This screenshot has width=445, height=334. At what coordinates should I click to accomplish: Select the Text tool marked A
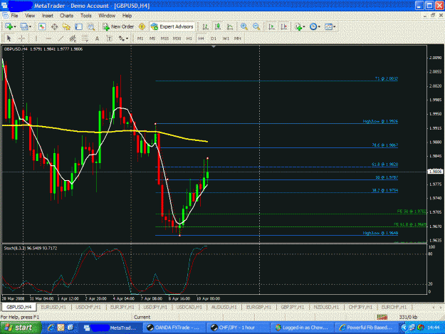(x=97, y=38)
